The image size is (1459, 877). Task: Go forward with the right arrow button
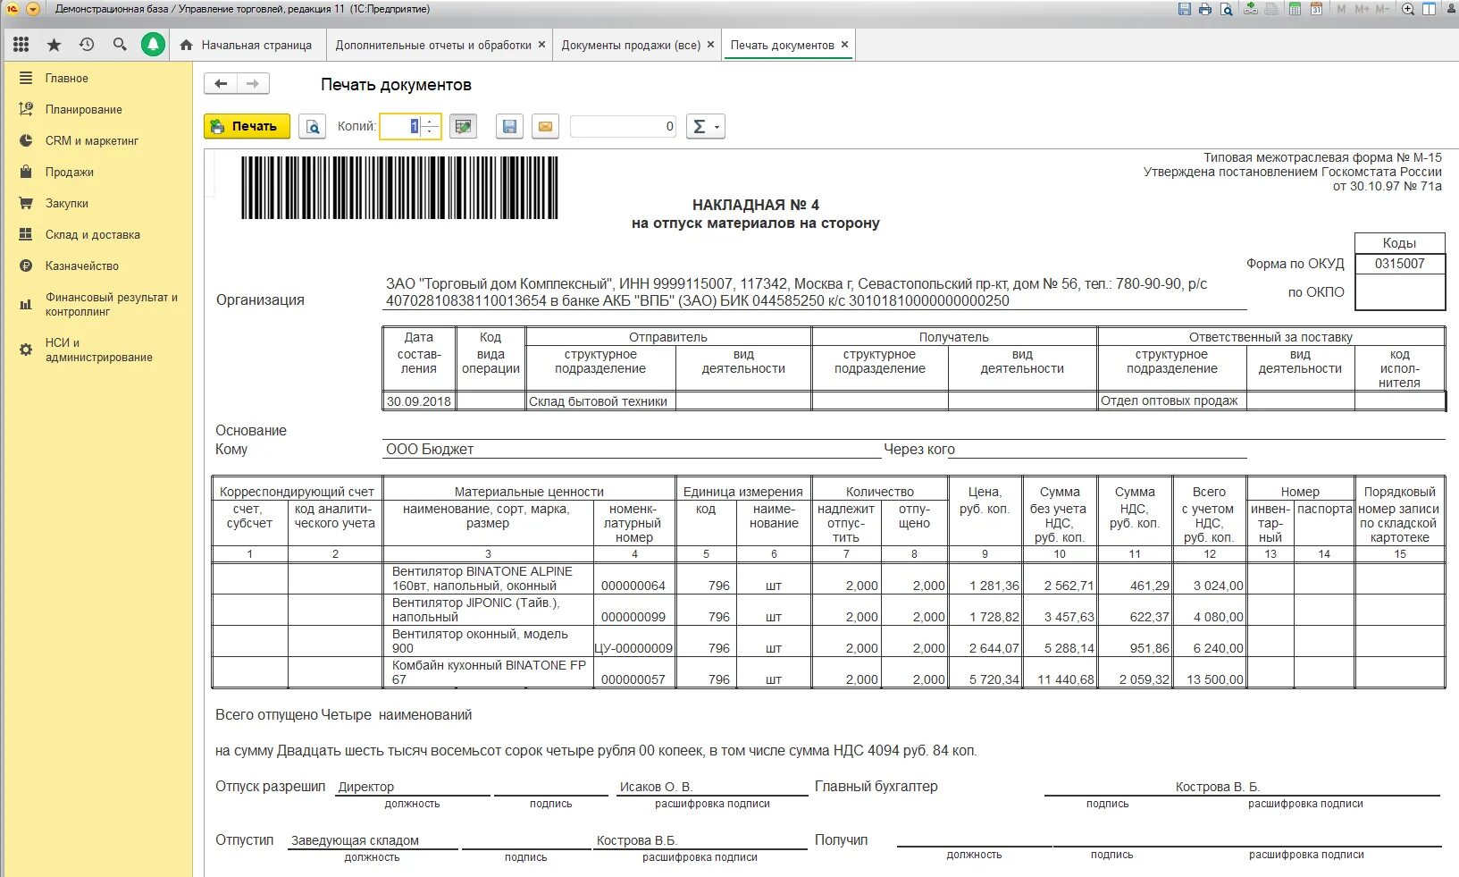[253, 84]
